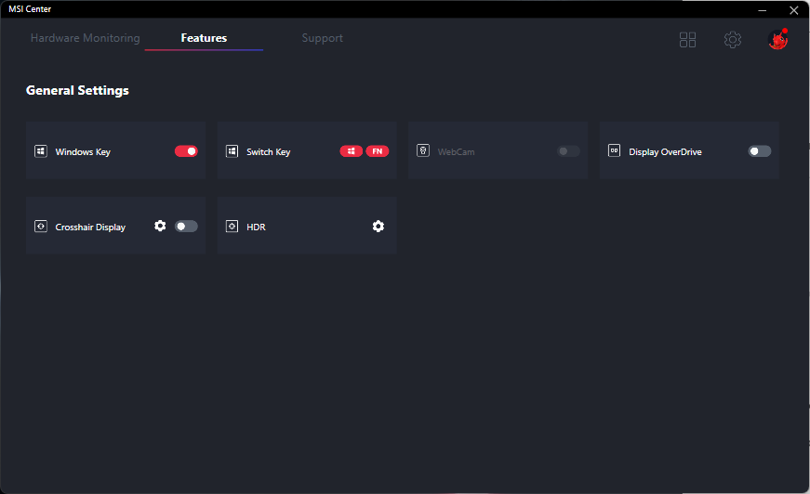The image size is (810, 494).
Task: Open the apps grid view icon
Action: (x=687, y=40)
